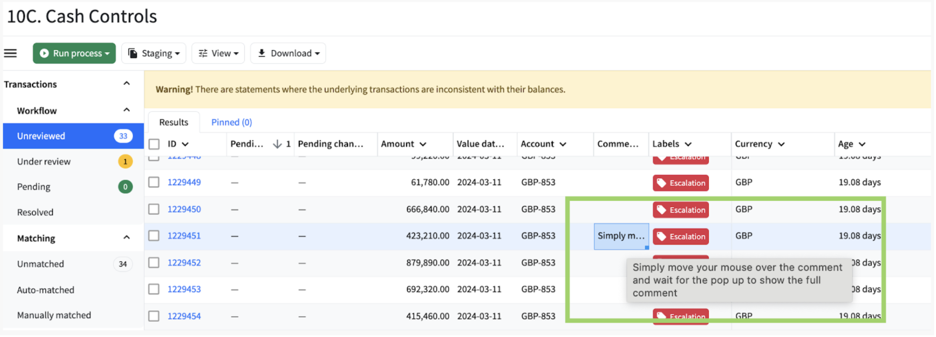
Task: Click the Unmatched count badge showing 34
Action: point(123,264)
